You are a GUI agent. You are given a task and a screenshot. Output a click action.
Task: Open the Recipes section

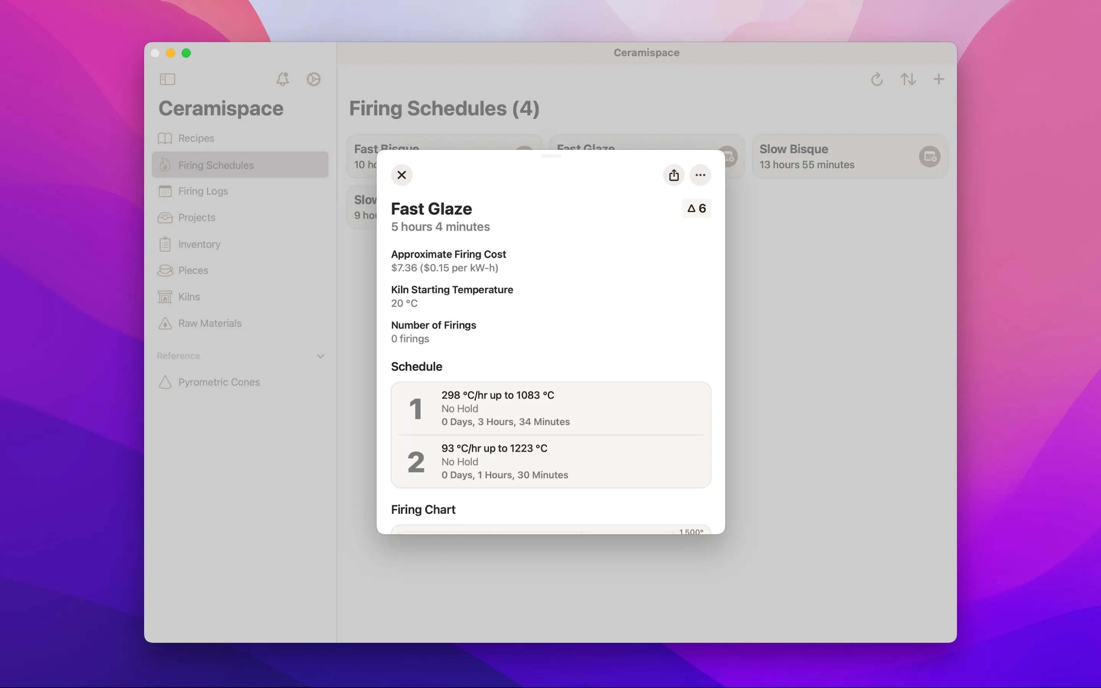(x=196, y=138)
